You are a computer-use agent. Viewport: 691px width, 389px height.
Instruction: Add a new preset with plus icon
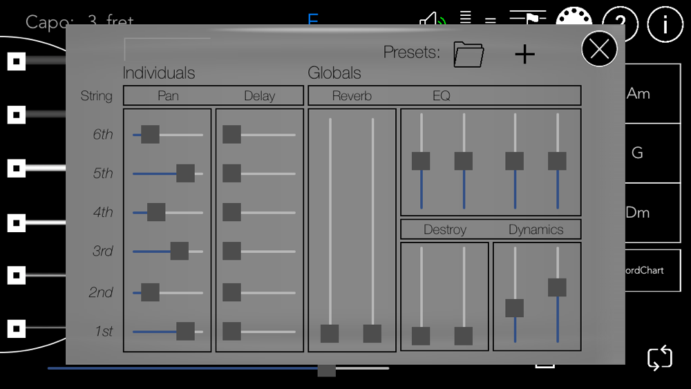[524, 54]
